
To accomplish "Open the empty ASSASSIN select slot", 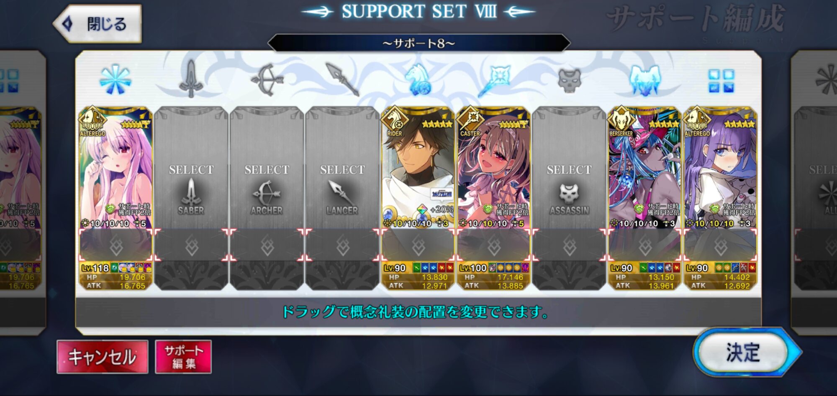I will 569,198.
